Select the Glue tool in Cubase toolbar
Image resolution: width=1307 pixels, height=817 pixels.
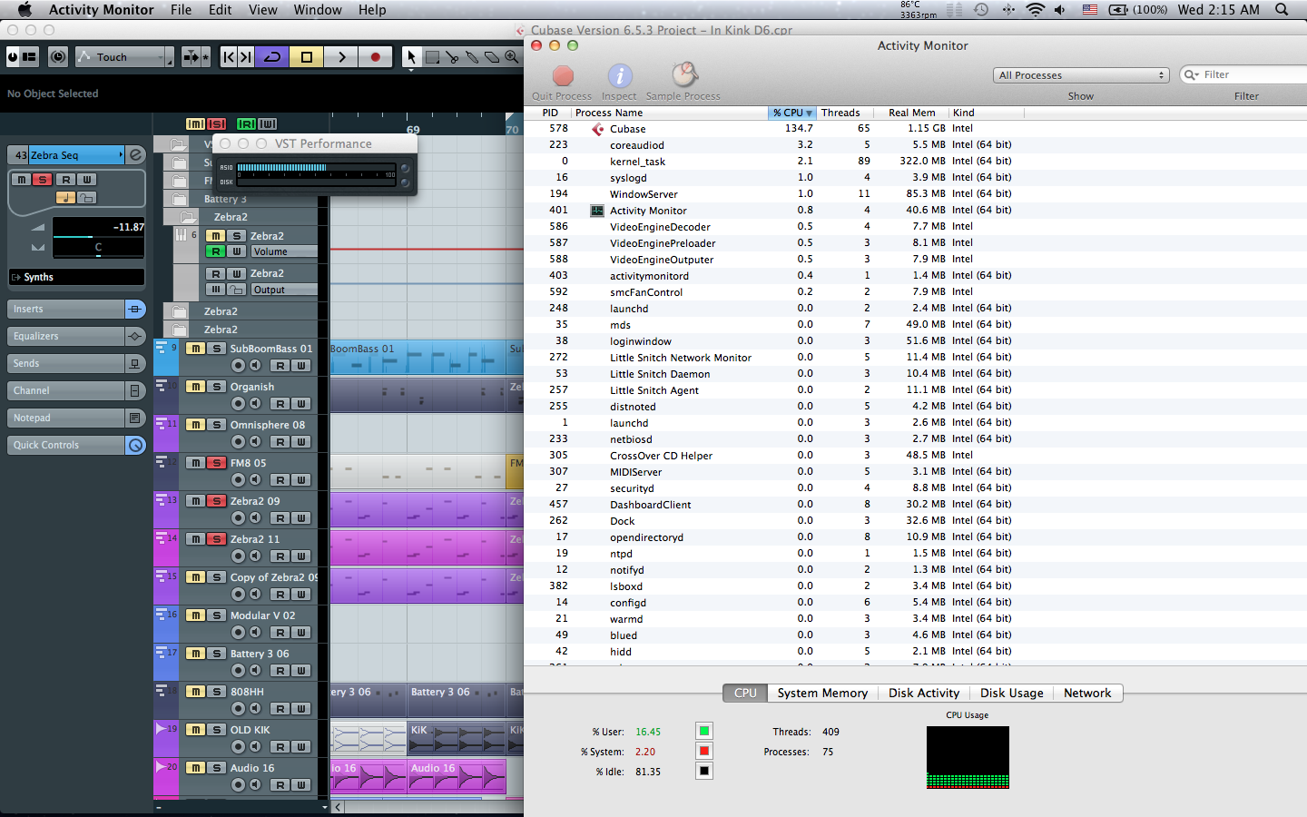[x=472, y=57]
